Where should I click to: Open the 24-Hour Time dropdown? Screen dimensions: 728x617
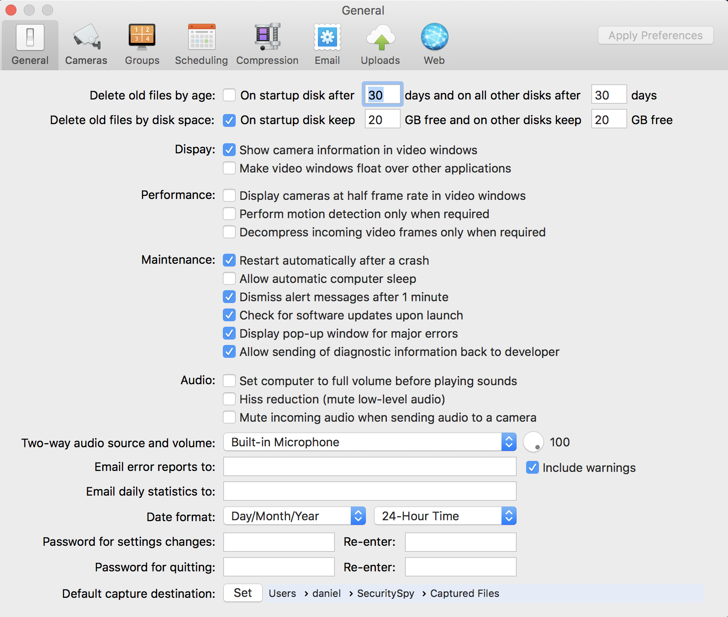click(445, 516)
